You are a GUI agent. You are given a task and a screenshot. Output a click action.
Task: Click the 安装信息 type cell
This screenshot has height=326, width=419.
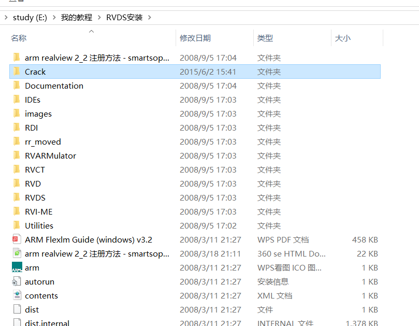pos(273,282)
